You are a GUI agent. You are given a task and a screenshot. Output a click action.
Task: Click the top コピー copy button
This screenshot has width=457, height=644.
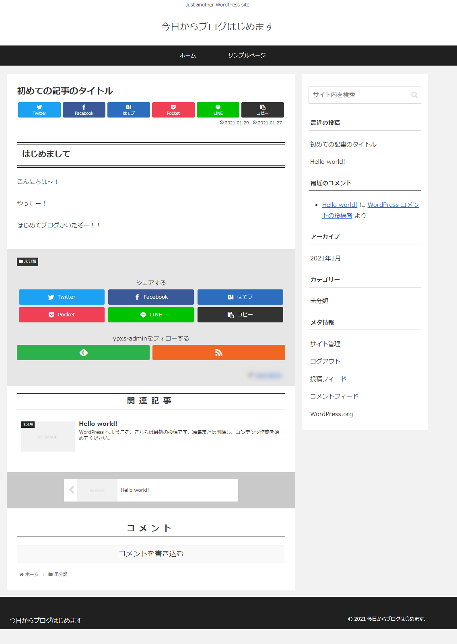point(263,110)
